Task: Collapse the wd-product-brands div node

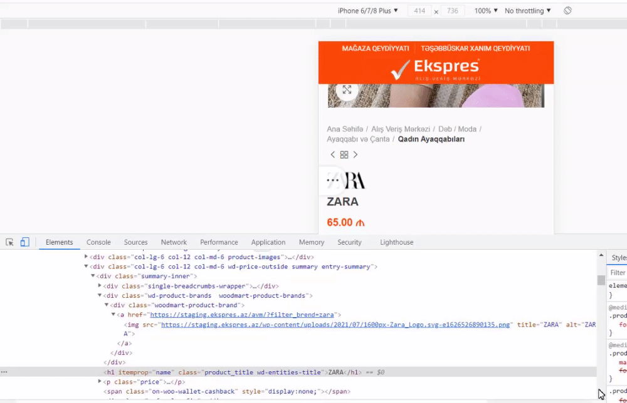Action: 100,295
